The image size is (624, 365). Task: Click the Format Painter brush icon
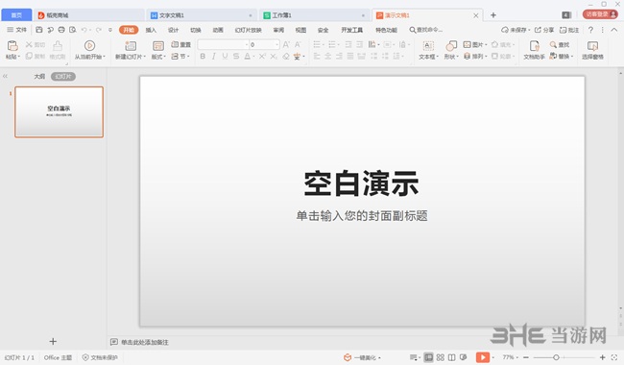click(x=58, y=46)
